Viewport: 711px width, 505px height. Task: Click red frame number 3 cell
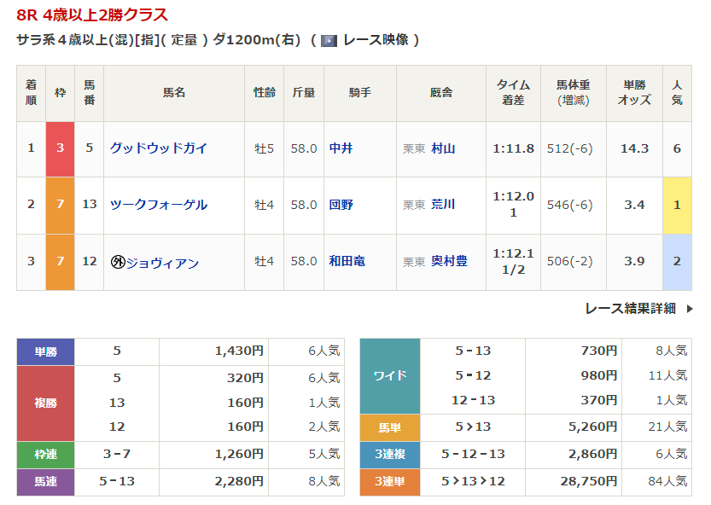click(x=60, y=148)
